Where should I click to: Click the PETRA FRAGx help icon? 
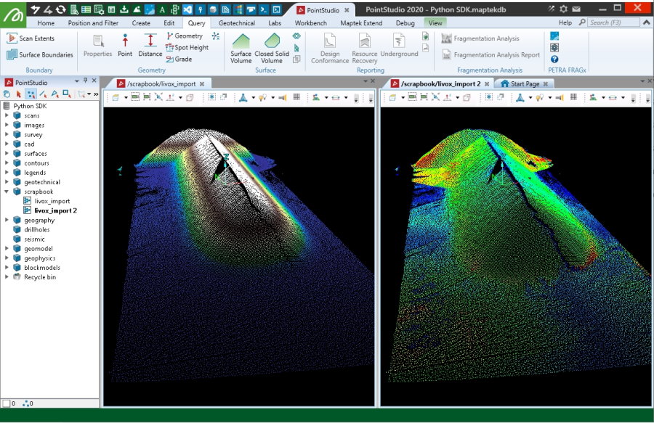coord(554,59)
